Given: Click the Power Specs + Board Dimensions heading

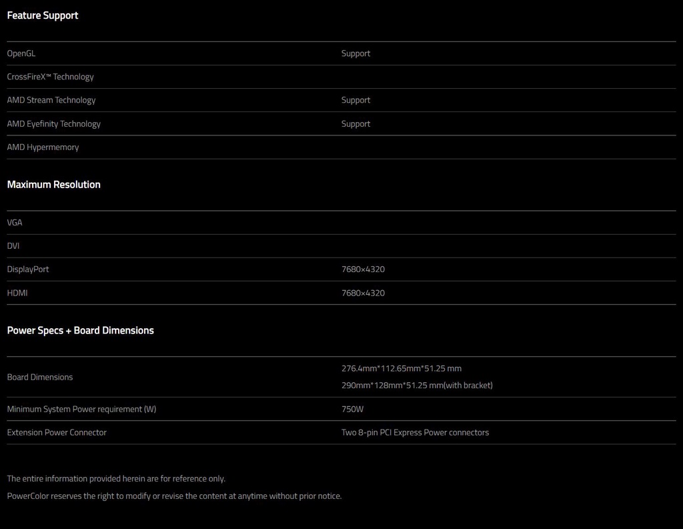Looking at the screenshot, I should pyautogui.click(x=80, y=330).
